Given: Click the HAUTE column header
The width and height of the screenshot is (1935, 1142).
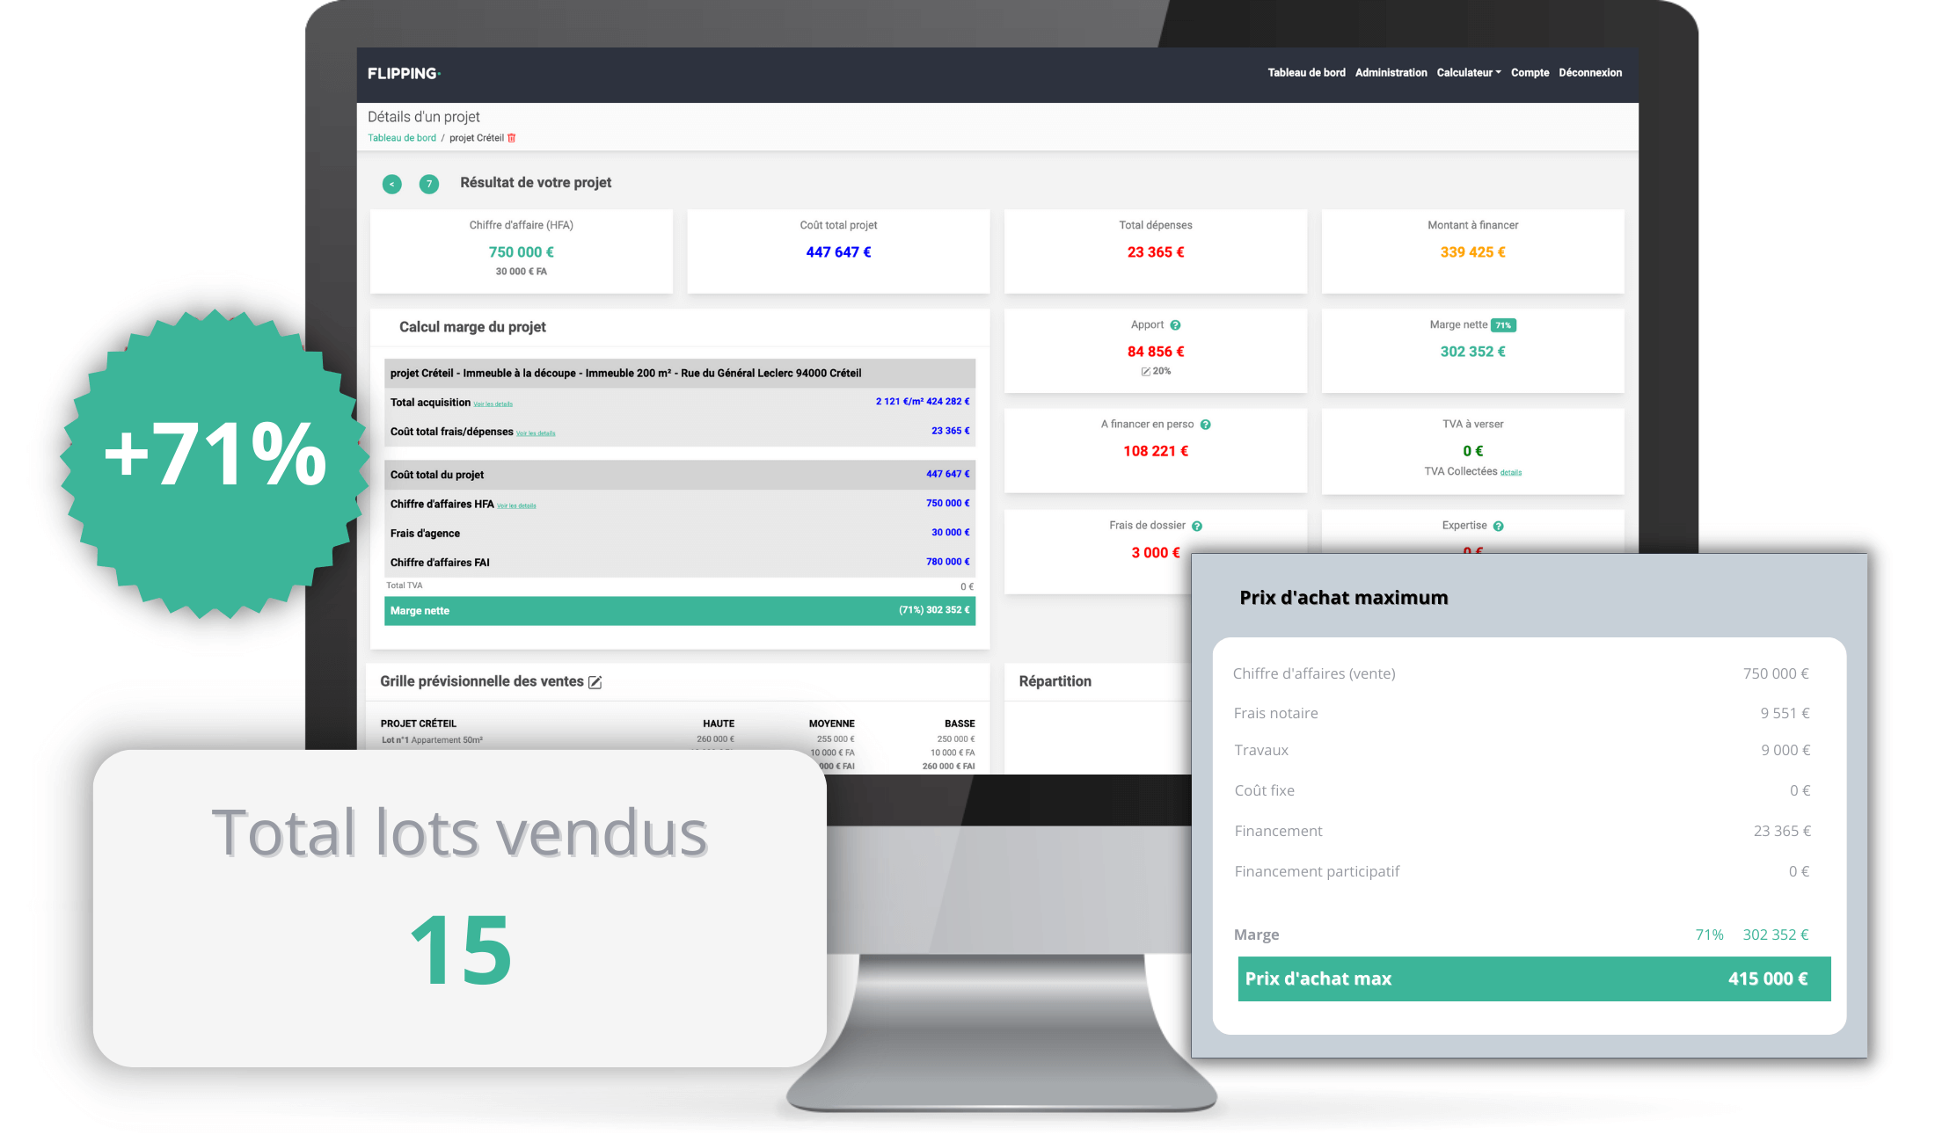Looking at the screenshot, I should (719, 724).
